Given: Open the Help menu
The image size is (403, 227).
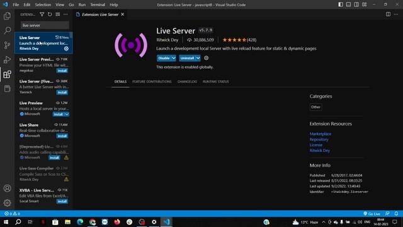Looking at the screenshot, I should [113, 4].
